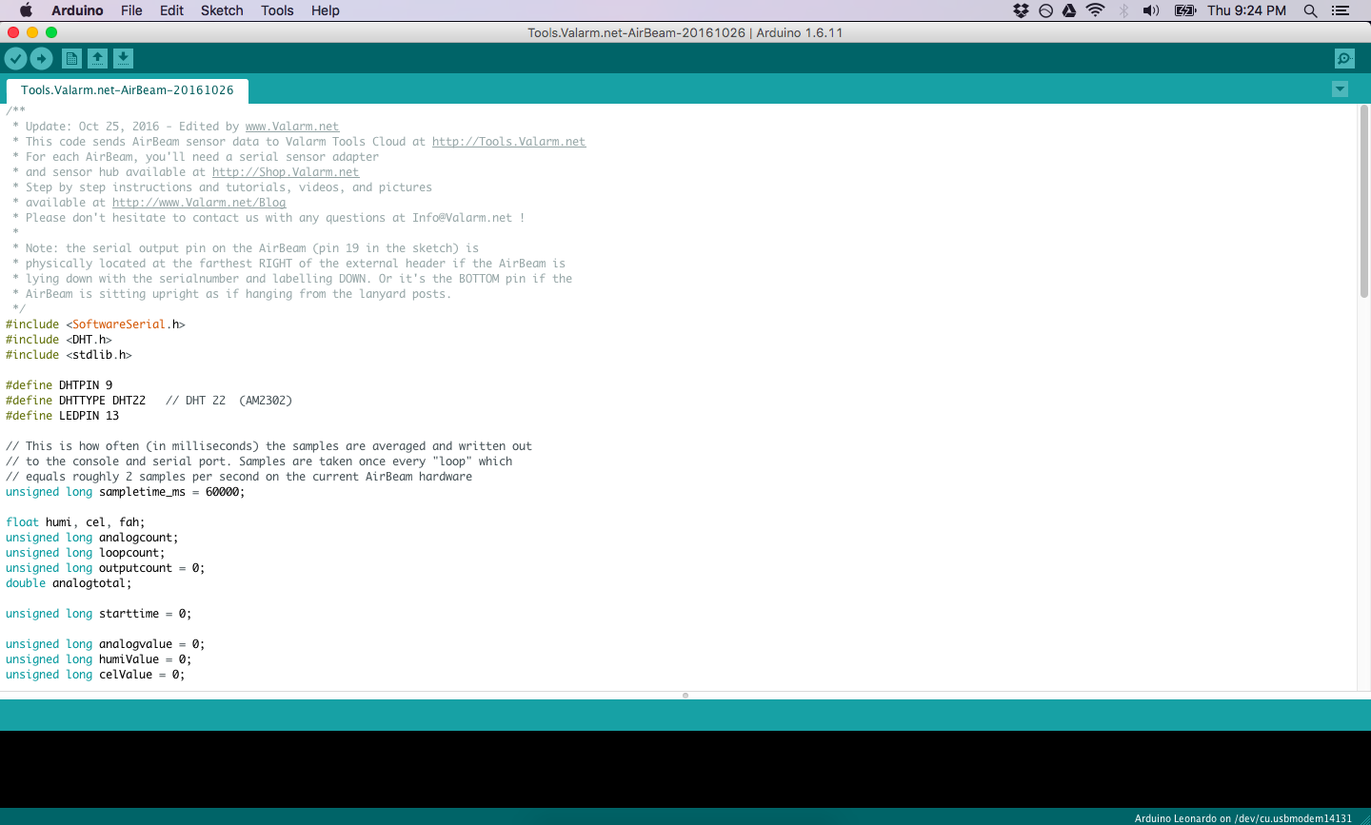
Task: Follow the http://Tools.Valarm.net link
Action: (x=508, y=142)
